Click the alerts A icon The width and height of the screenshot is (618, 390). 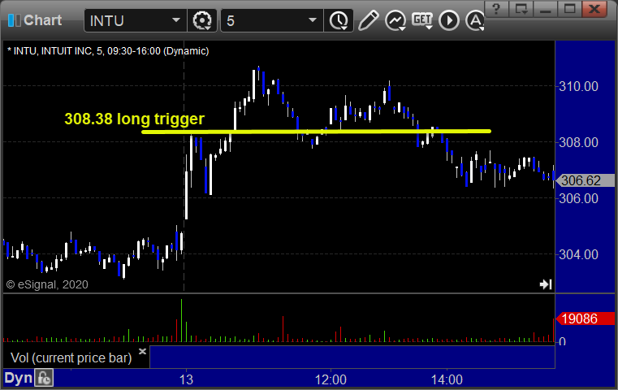click(475, 20)
